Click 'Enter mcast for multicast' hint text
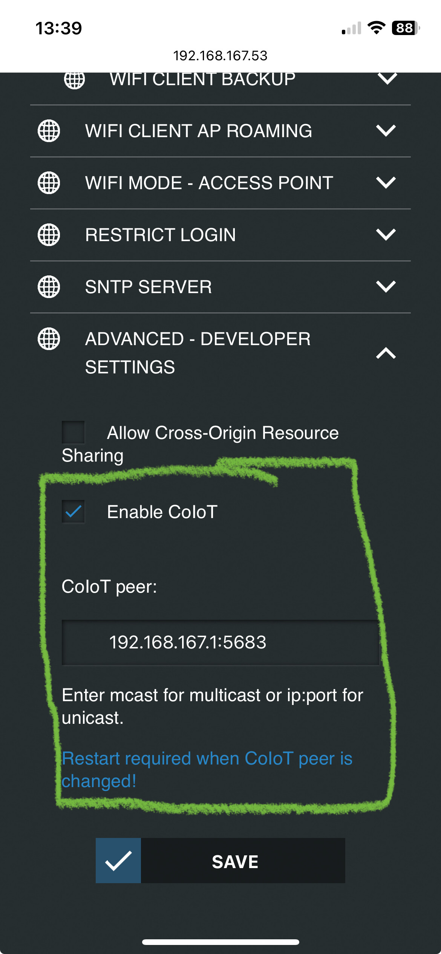Screen dimensions: 441x954 213,706
